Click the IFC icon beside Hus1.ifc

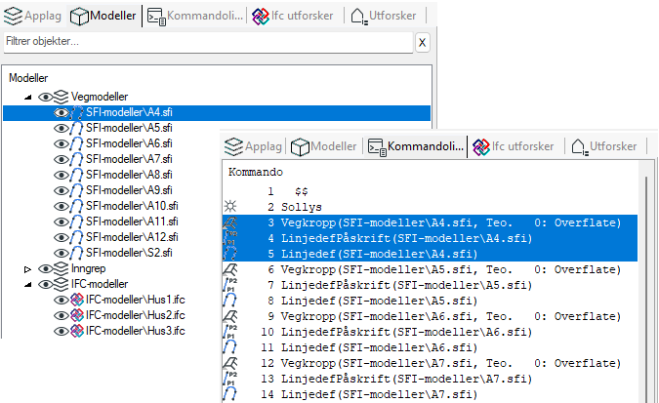click(x=76, y=301)
